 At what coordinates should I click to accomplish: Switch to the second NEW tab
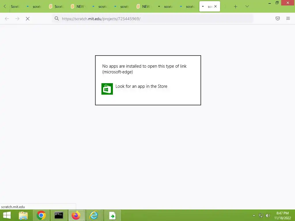click(144, 7)
